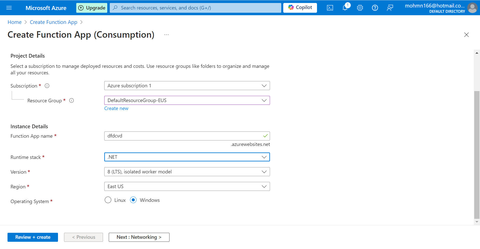
Task: Click the search magnifier icon
Action: [115, 8]
